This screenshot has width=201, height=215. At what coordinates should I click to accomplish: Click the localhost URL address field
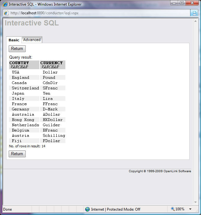point(99,13)
